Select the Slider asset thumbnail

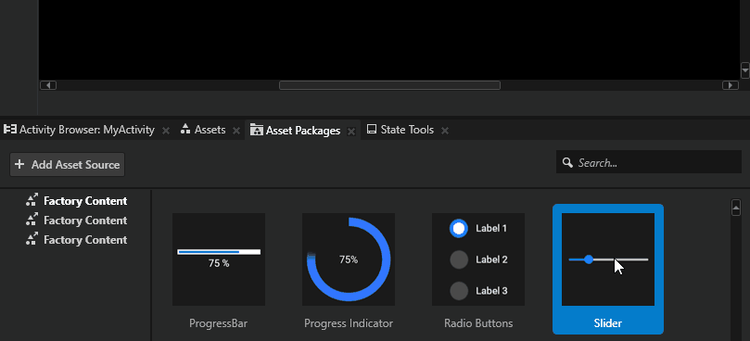[x=608, y=259]
